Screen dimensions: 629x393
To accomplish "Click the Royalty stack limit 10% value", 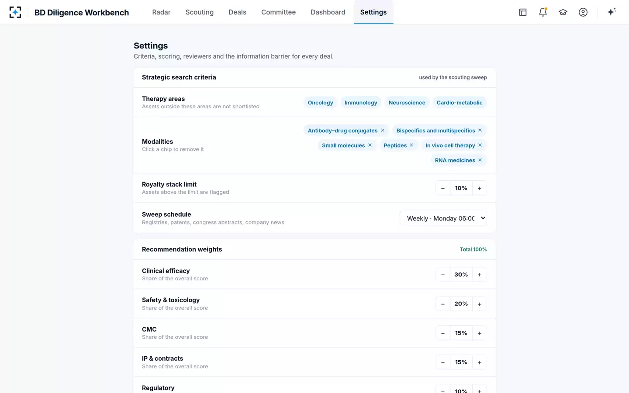I will (x=461, y=188).
